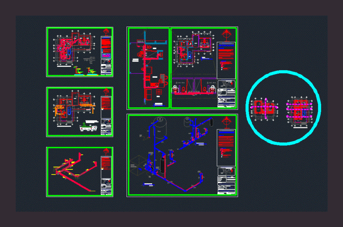This screenshot has width=343, height=227.
Task: Select the middle-left sheet with orange piping plan
Action: [x=80, y=112]
